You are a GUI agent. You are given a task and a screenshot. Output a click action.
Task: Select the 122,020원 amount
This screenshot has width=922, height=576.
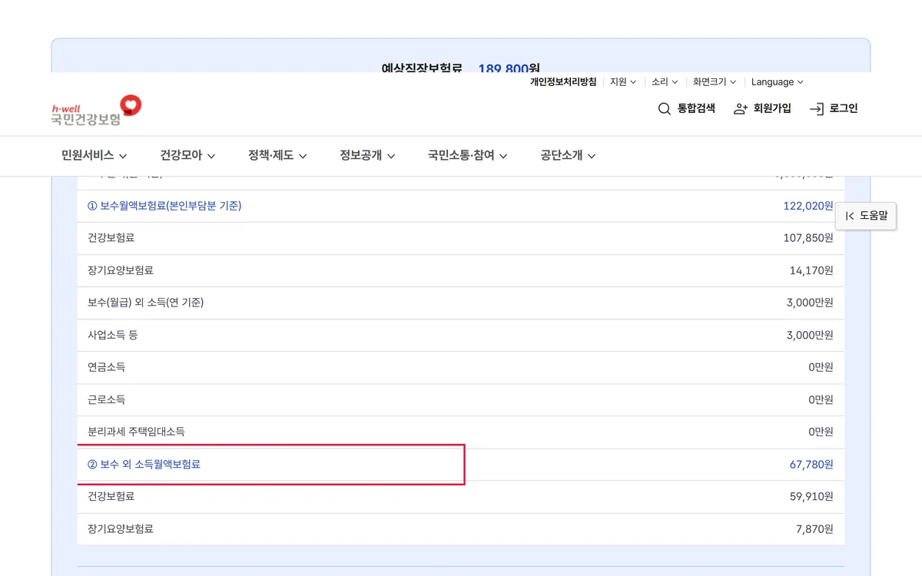pos(808,206)
